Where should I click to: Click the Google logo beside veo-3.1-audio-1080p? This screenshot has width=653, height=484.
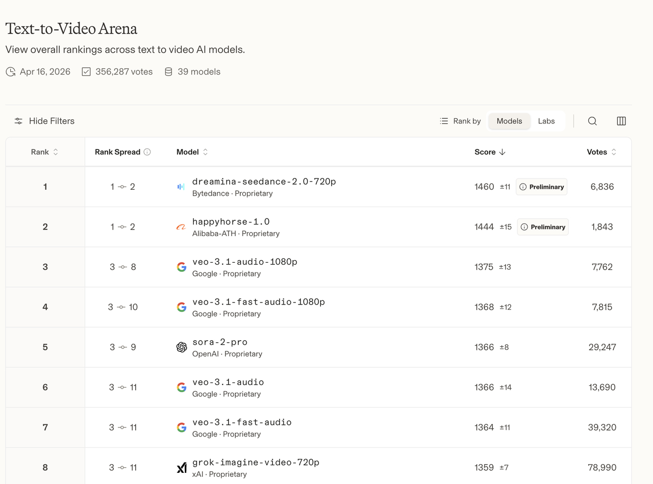coord(182,267)
